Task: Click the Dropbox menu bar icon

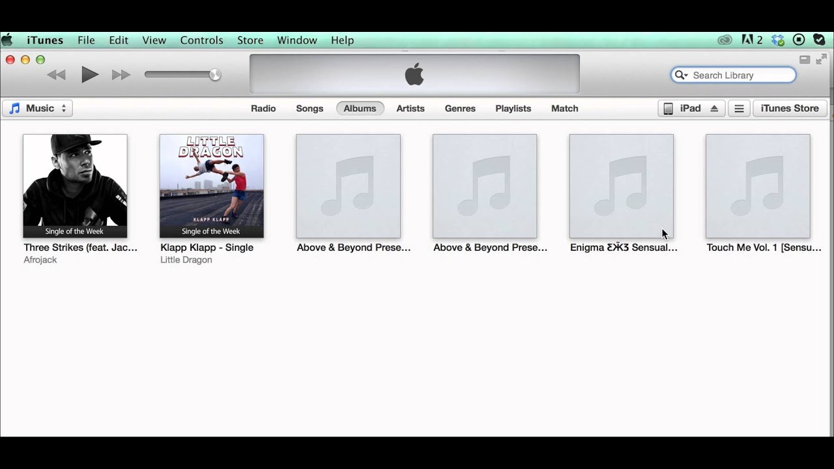Action: click(x=778, y=40)
